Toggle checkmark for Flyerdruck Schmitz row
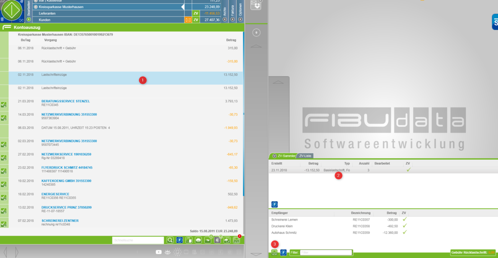The height and width of the screenshot is (258, 498). tap(4, 171)
